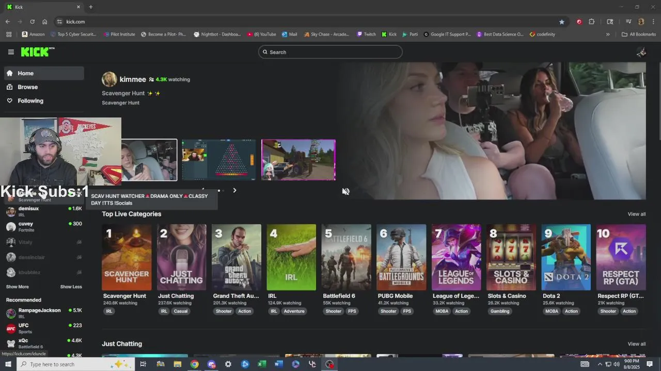661x371 pixels.
Task: Open Battlefield 6 category card
Action: click(346, 257)
